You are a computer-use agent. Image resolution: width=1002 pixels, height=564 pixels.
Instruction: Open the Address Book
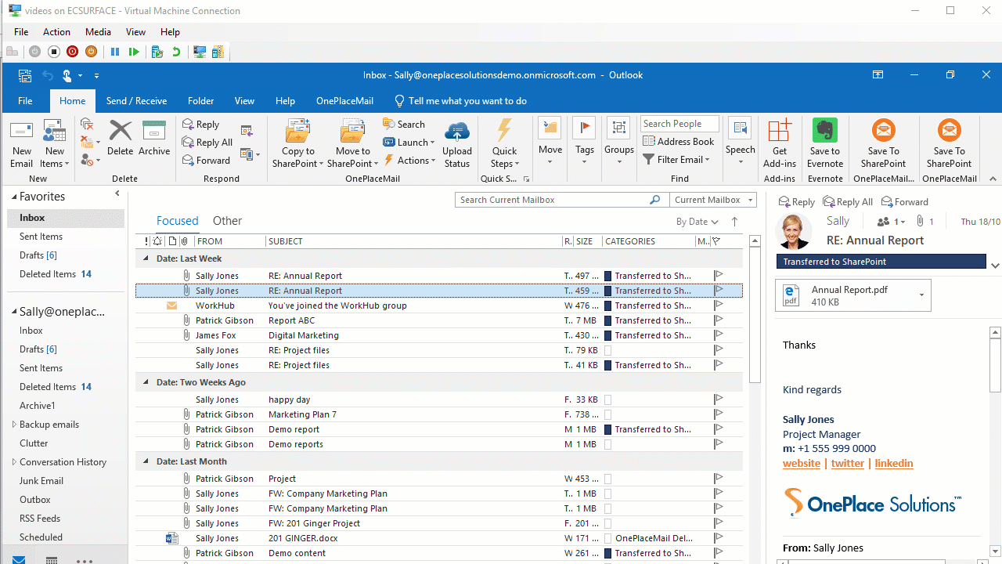point(679,141)
